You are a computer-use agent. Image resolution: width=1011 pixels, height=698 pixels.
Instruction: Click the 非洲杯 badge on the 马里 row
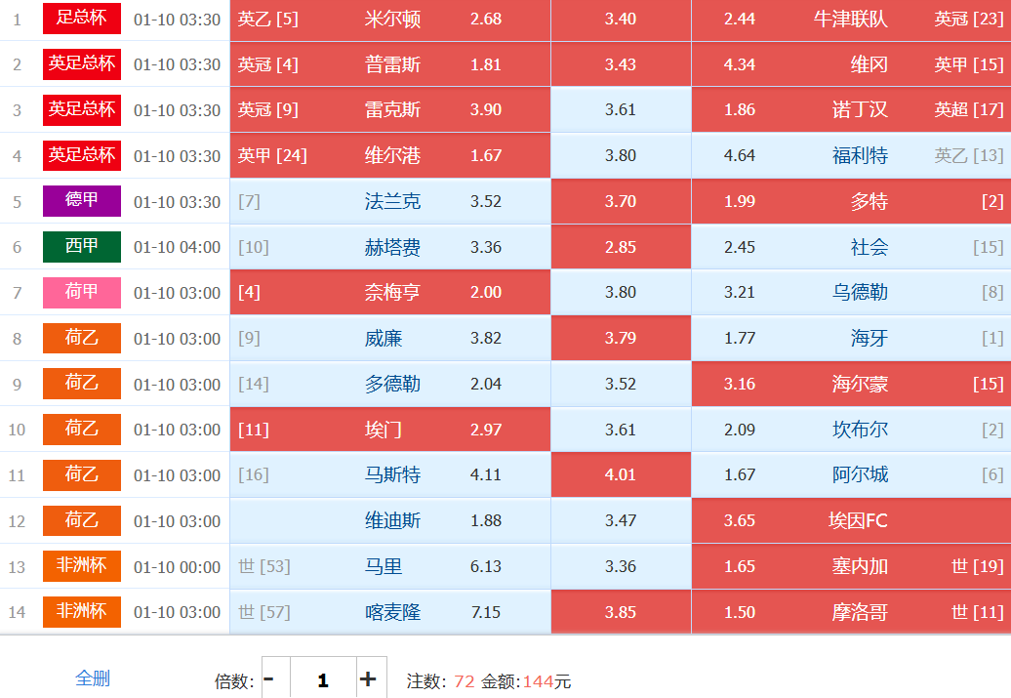point(82,566)
